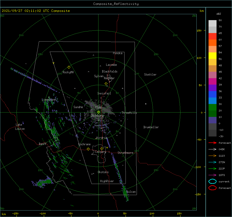
Task: Click the Blackfalds city label
Action: [x=110, y=71]
